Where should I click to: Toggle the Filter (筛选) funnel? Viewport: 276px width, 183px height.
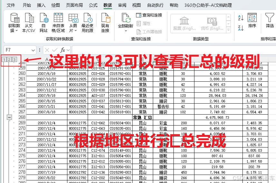pyautogui.click(x=270, y=20)
